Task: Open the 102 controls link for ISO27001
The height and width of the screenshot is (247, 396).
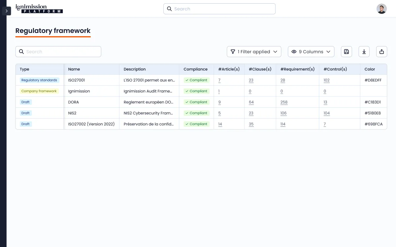Action: point(326,80)
